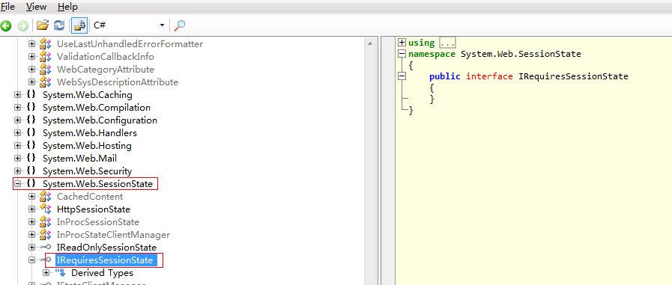
Task: Expand the WebSysDescriptionAttribute node
Action: point(31,82)
